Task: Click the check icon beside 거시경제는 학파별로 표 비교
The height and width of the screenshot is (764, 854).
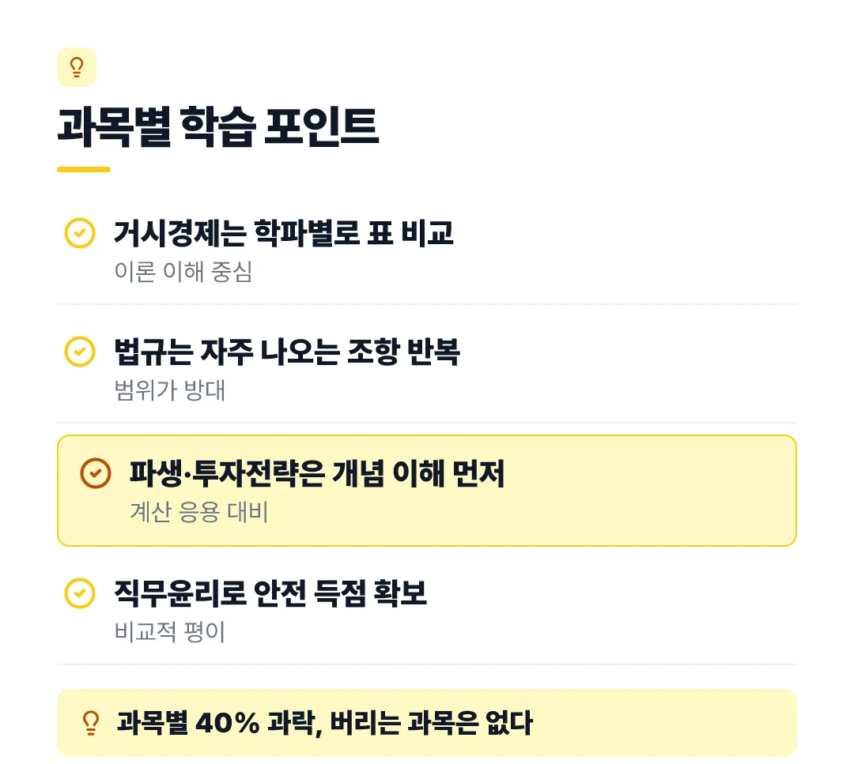Action: [80, 233]
